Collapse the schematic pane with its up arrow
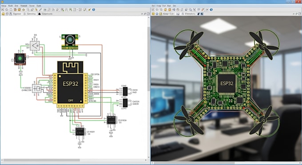 pyautogui.click(x=142, y=14)
